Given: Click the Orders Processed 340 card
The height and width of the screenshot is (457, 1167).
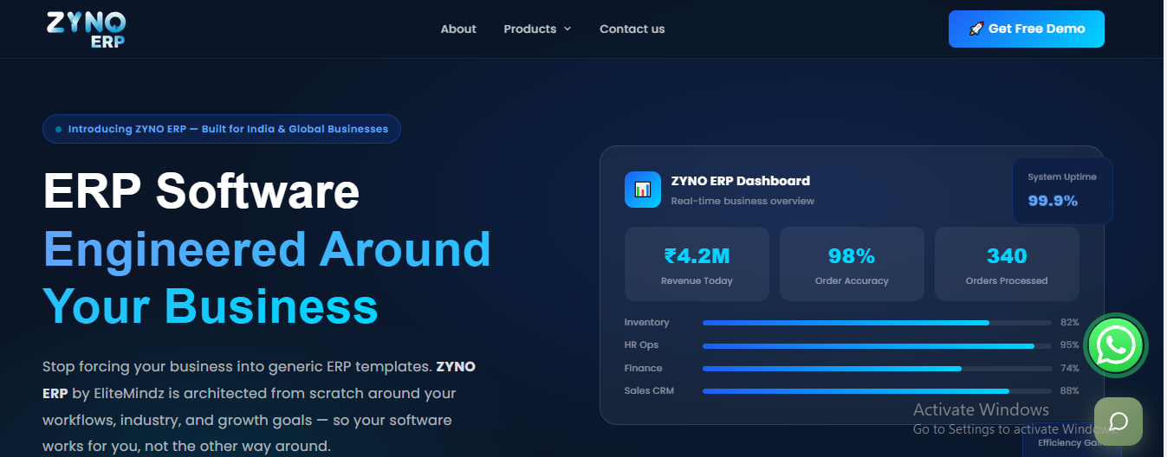Looking at the screenshot, I should (1007, 264).
